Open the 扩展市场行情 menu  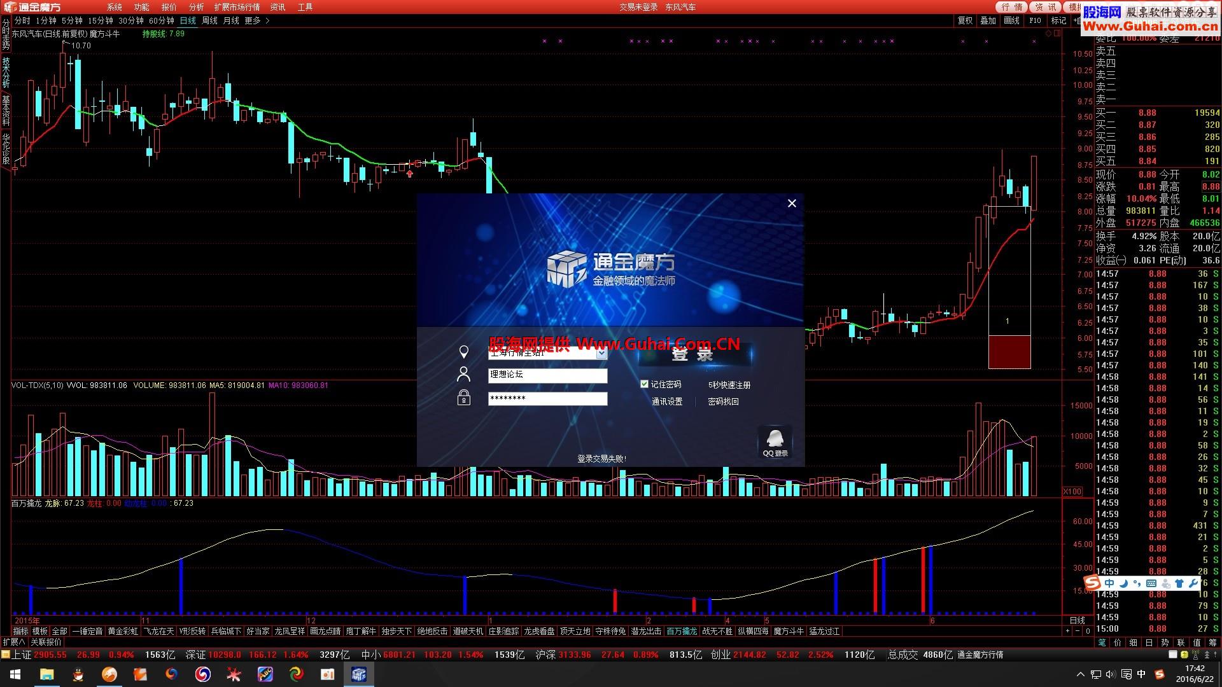point(237,7)
